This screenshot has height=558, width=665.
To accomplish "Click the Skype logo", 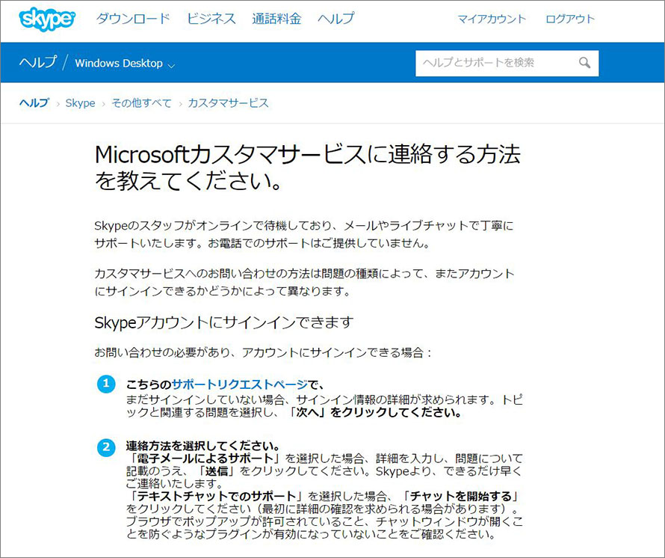I will tap(47, 19).
